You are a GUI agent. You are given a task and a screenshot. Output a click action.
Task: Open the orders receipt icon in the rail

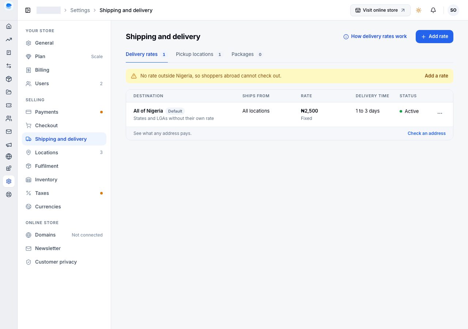tap(9, 53)
